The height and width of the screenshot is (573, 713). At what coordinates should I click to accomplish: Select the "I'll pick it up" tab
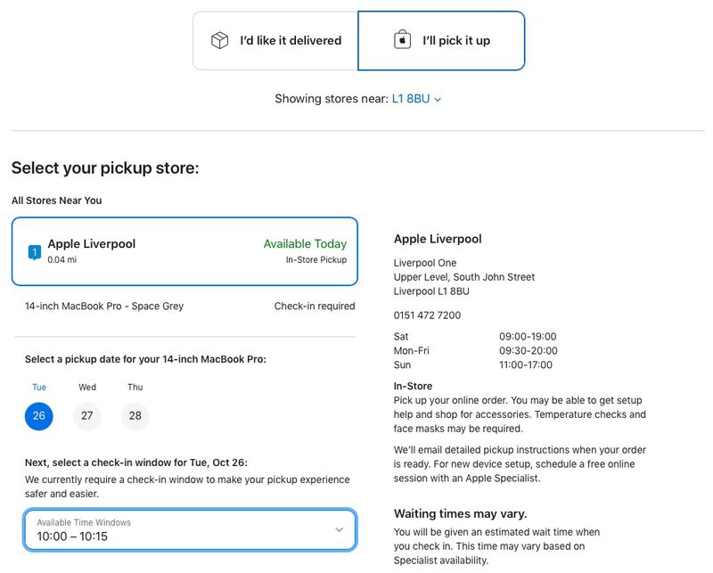point(443,40)
